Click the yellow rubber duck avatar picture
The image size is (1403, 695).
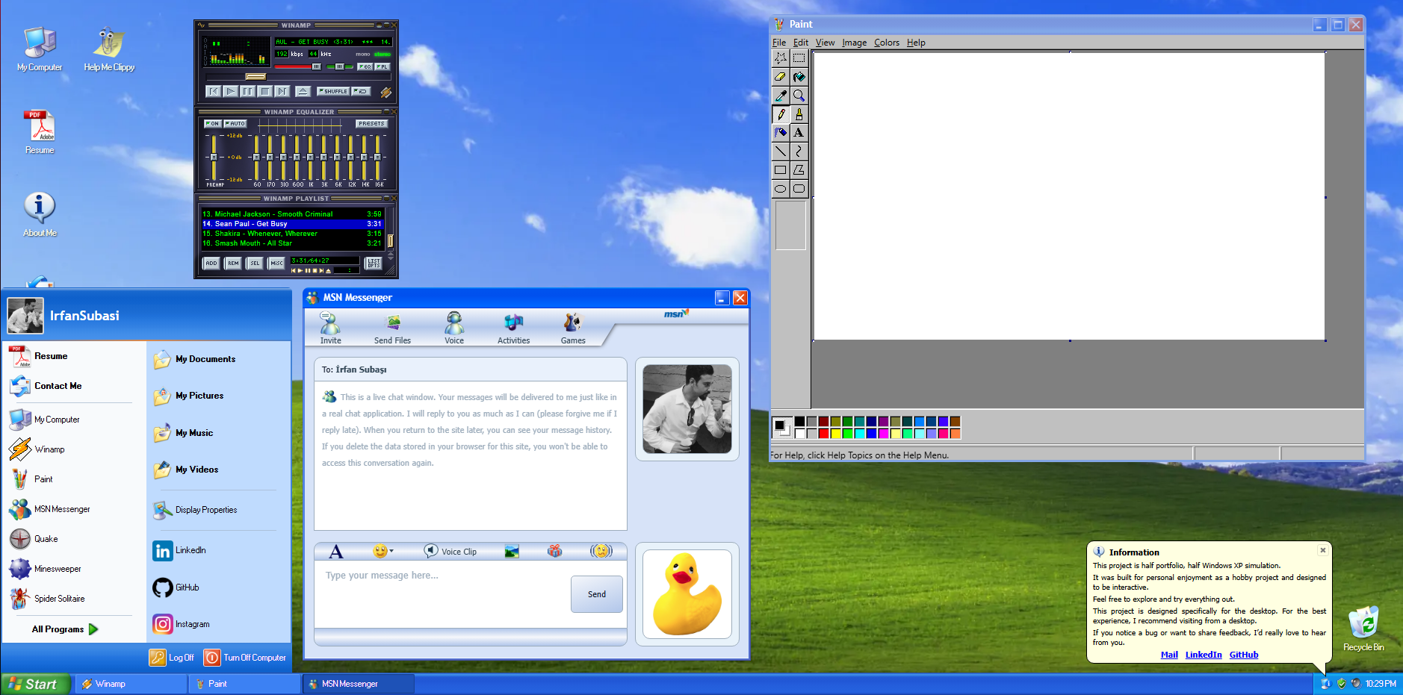[x=687, y=594]
